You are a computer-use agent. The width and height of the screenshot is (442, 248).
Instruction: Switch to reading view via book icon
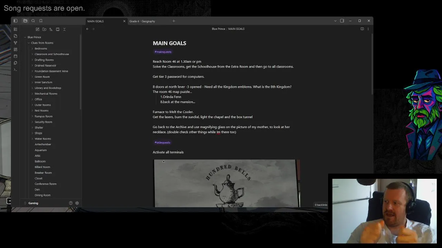pyautogui.click(x=362, y=29)
